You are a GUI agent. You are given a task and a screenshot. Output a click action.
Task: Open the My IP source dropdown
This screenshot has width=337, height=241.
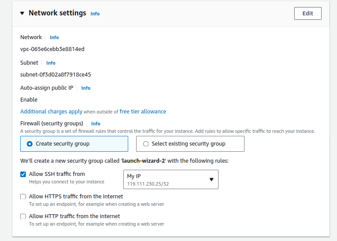(170, 179)
